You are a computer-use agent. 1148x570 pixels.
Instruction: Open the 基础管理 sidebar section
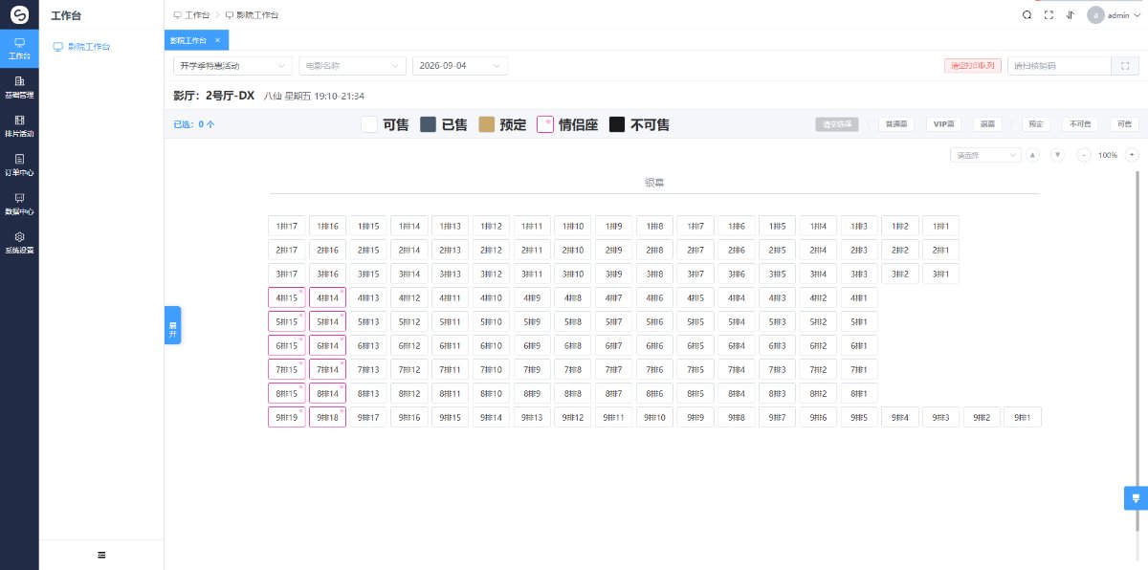(19, 88)
